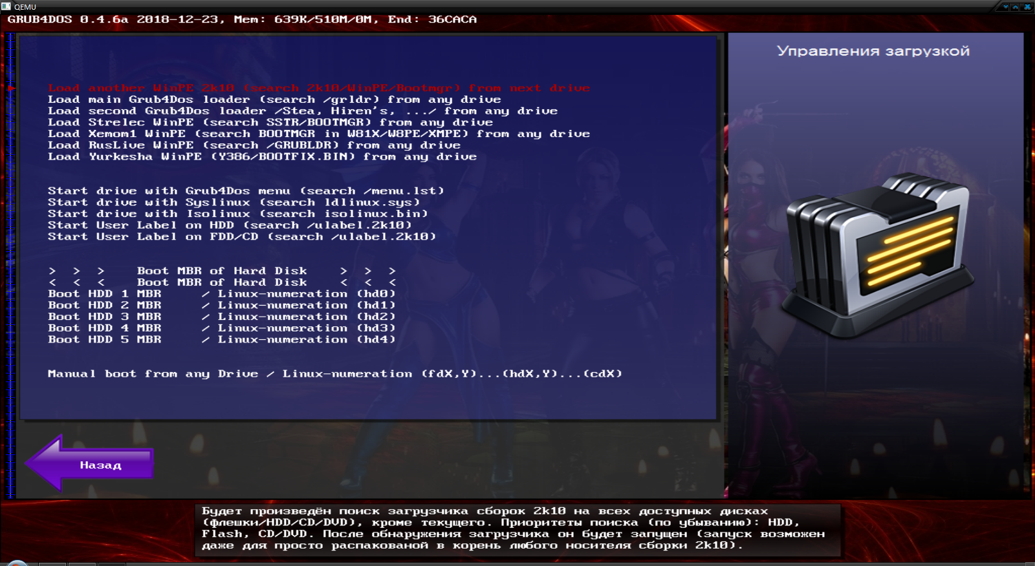Click the QEMU window title icon
The image size is (1035, 566).
tap(6, 6)
